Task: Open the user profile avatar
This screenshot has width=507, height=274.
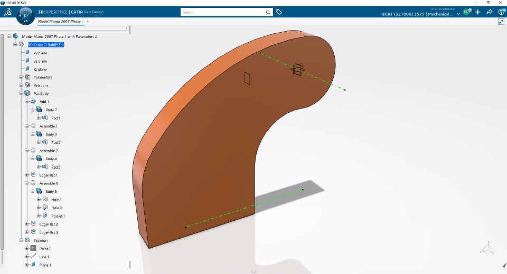Action: pyautogui.click(x=466, y=12)
